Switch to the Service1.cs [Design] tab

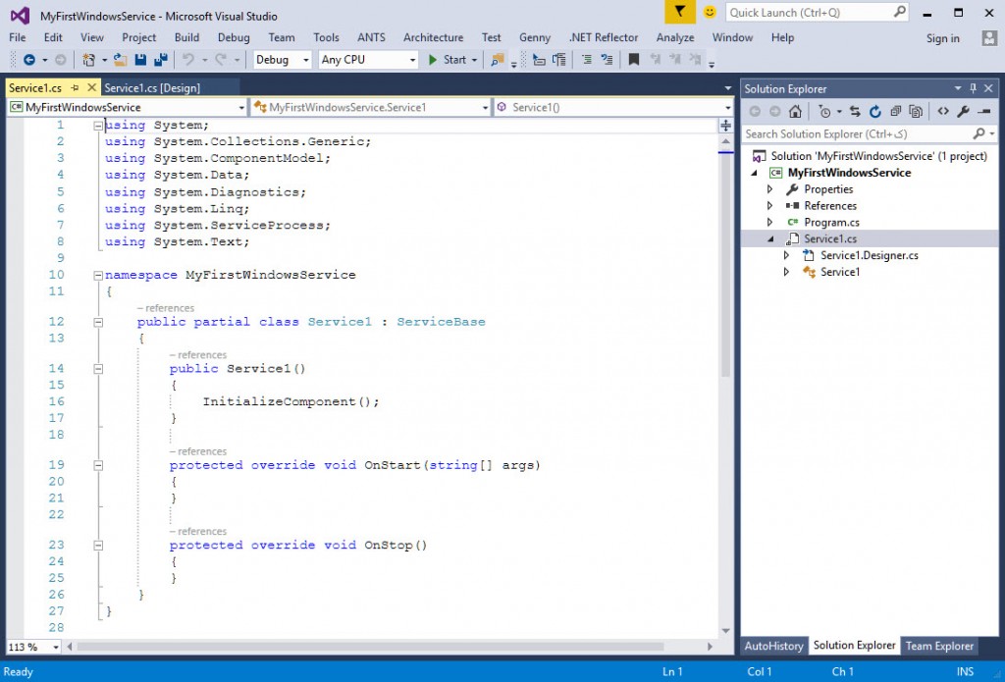[152, 88]
